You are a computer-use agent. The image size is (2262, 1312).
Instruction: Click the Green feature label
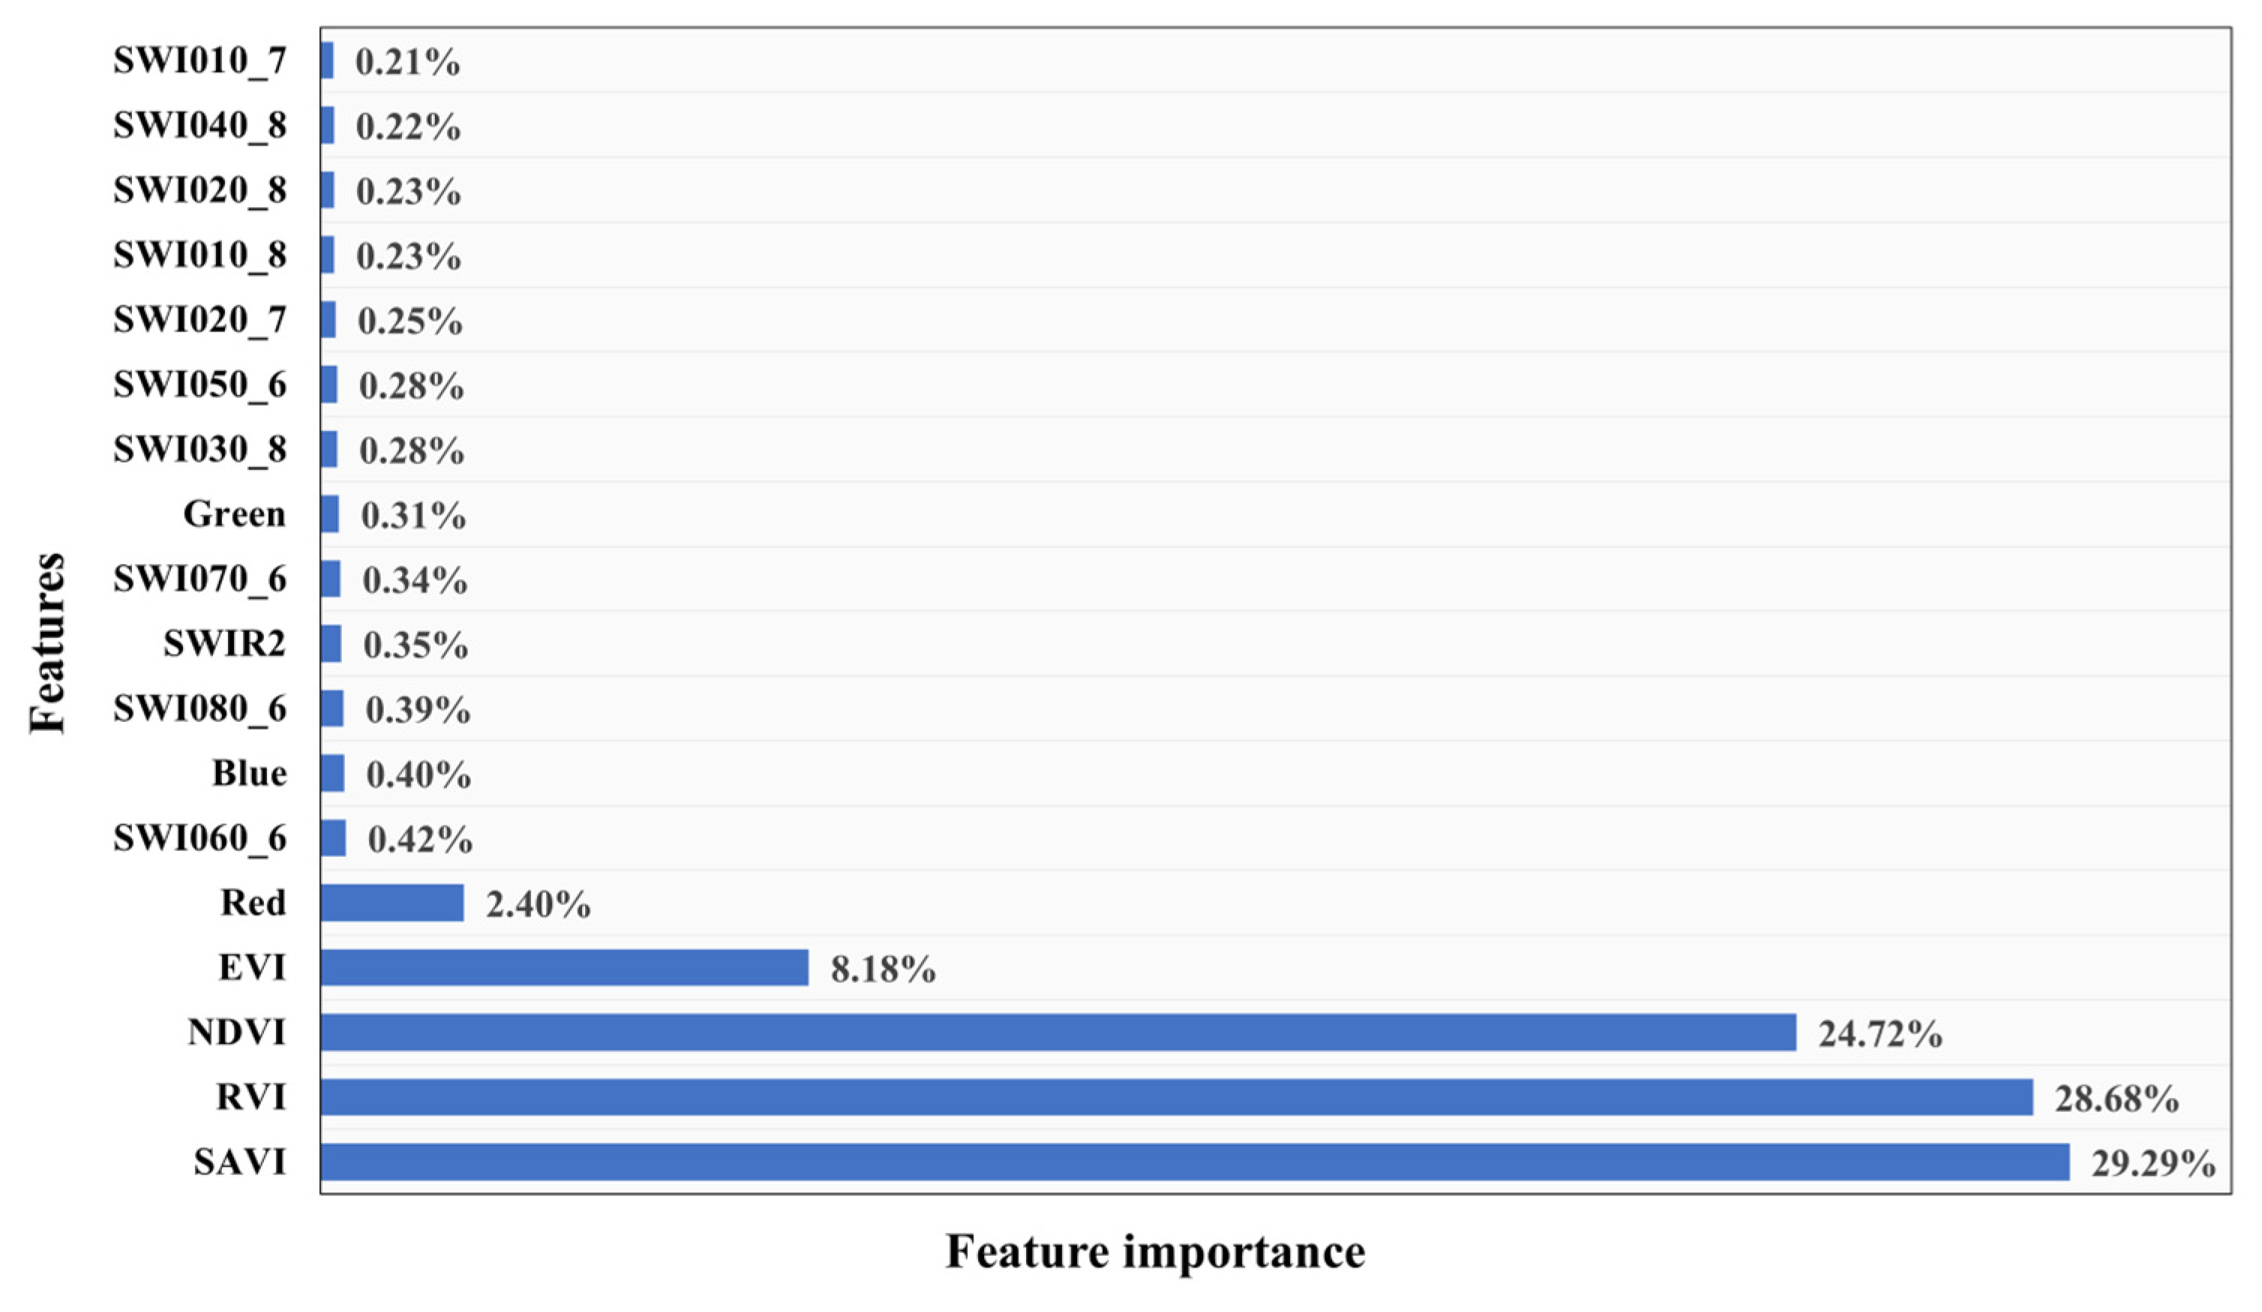click(x=234, y=514)
